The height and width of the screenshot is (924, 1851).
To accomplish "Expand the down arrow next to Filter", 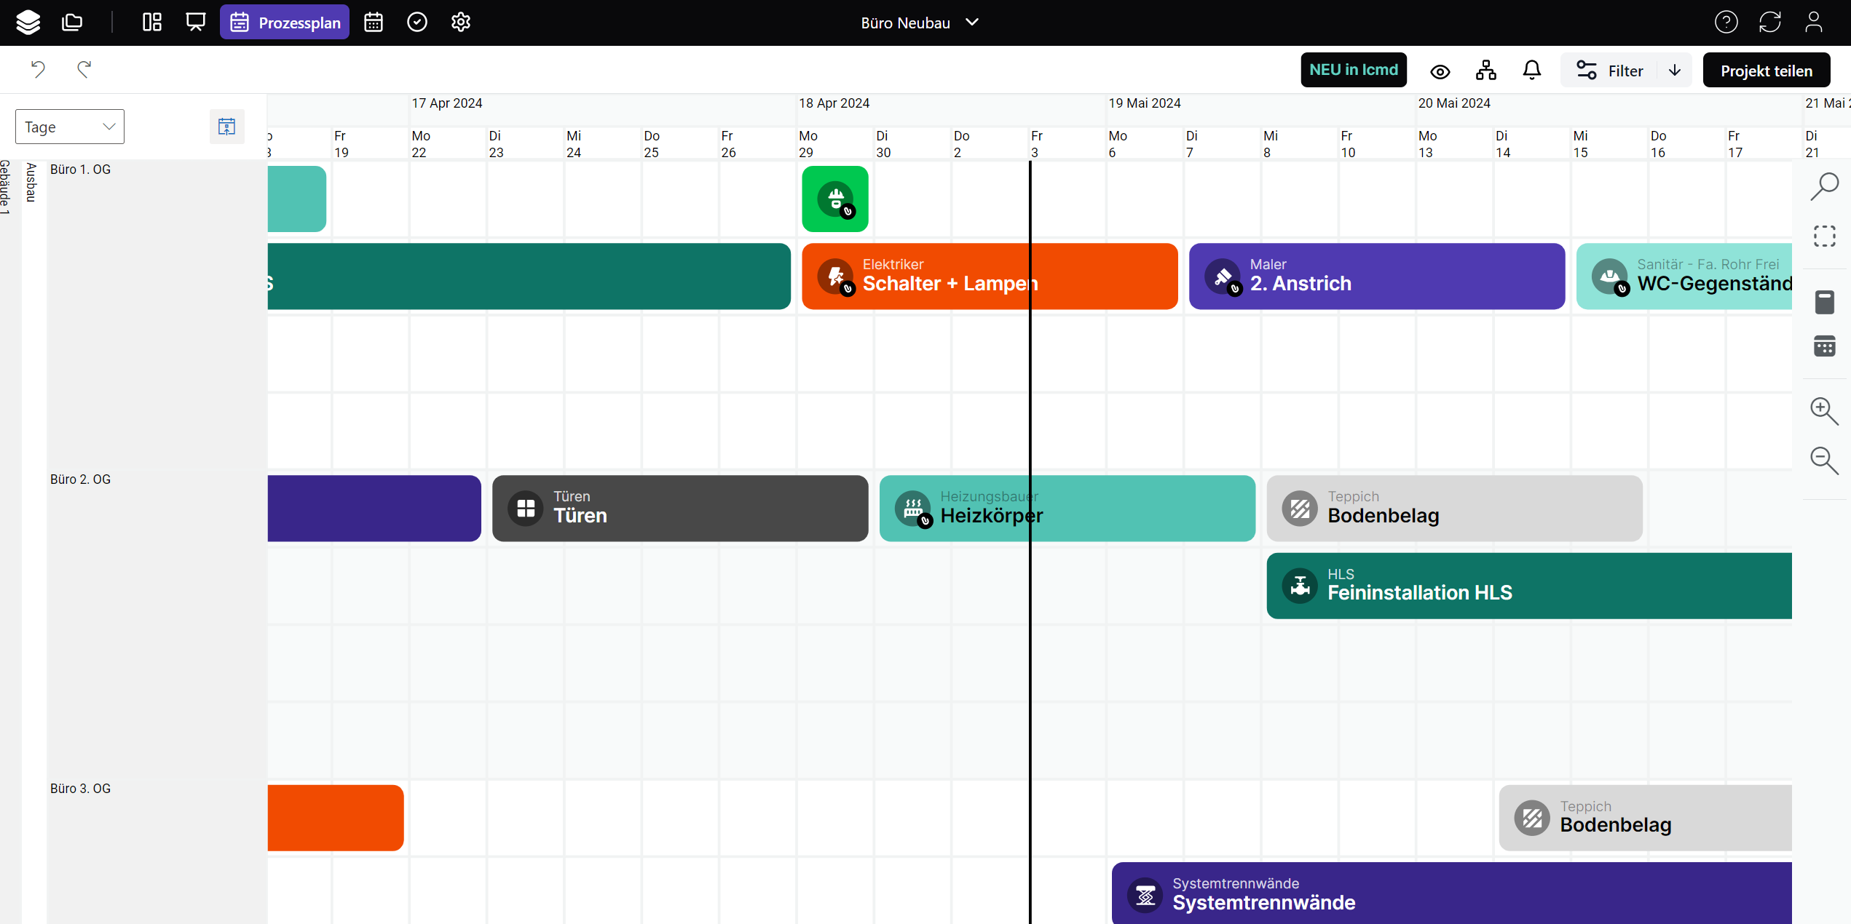I will pos(1674,71).
